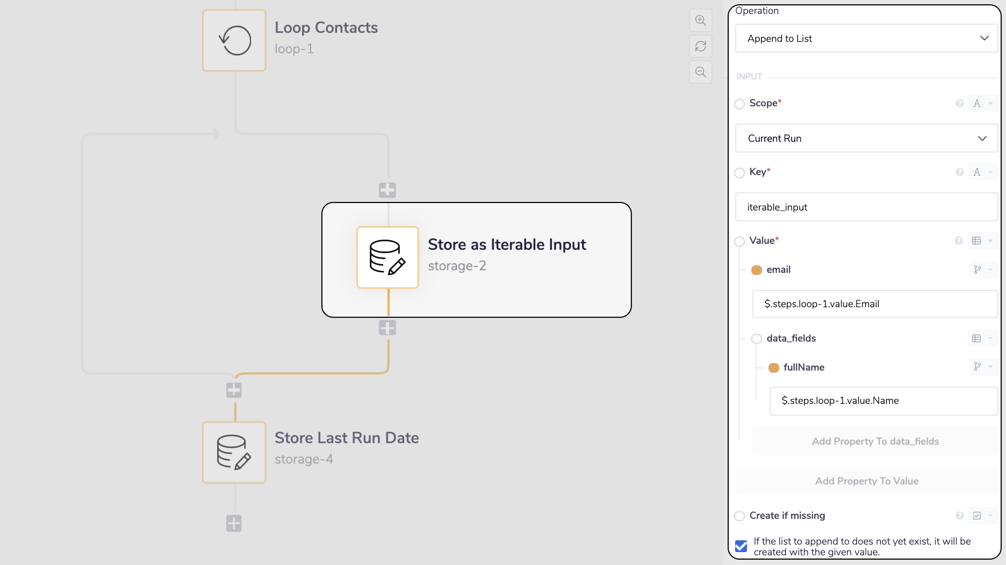Open the Current Run scope dropdown
The width and height of the screenshot is (1006, 565).
click(x=866, y=138)
